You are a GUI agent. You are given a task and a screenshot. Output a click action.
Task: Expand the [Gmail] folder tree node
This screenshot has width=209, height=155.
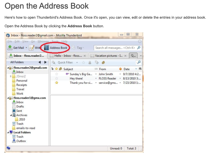pyautogui.click(x=11, y=76)
